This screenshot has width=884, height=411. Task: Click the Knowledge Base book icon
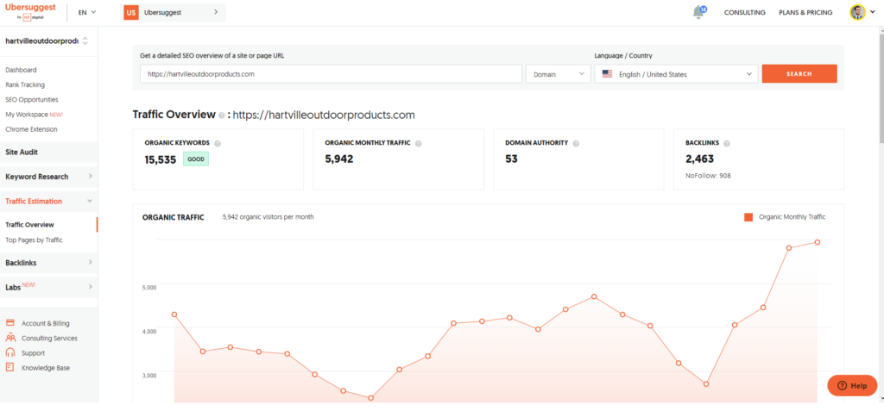9,368
